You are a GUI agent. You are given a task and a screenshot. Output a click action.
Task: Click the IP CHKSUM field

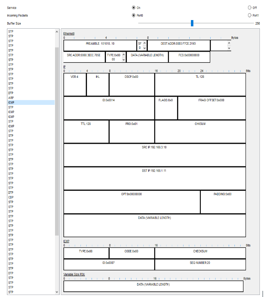click(x=200, y=131)
